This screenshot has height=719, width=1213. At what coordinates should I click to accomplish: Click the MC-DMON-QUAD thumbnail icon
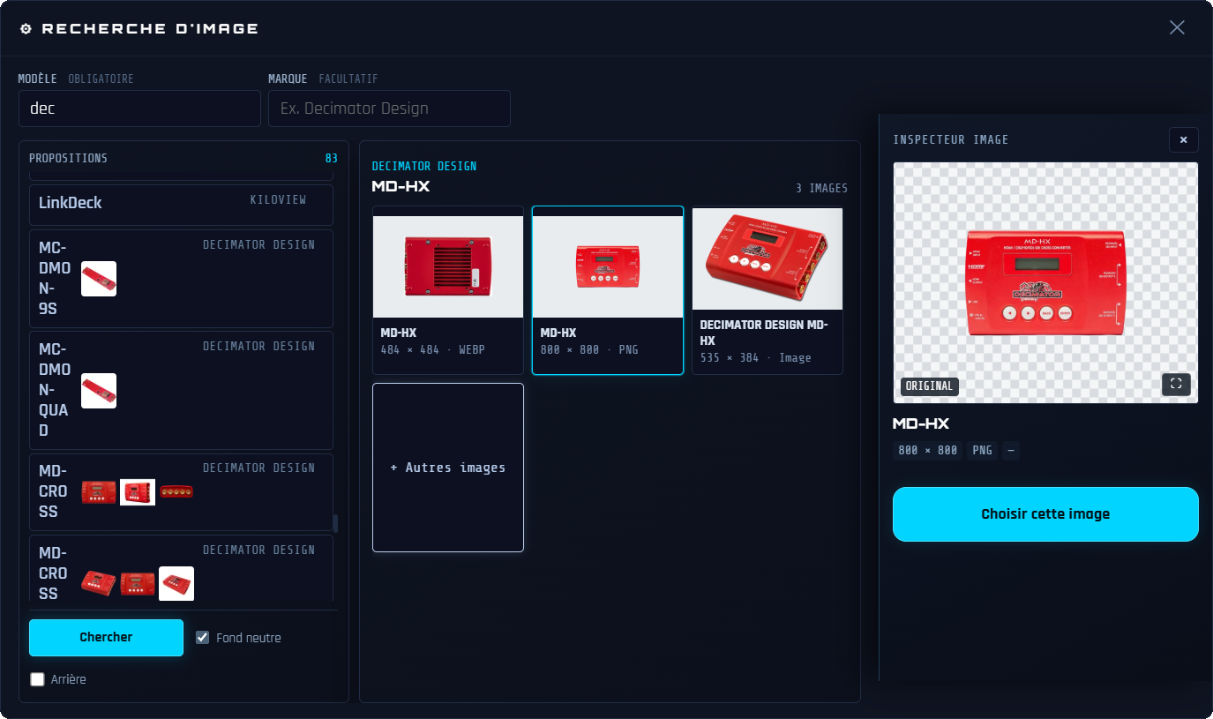(x=99, y=391)
